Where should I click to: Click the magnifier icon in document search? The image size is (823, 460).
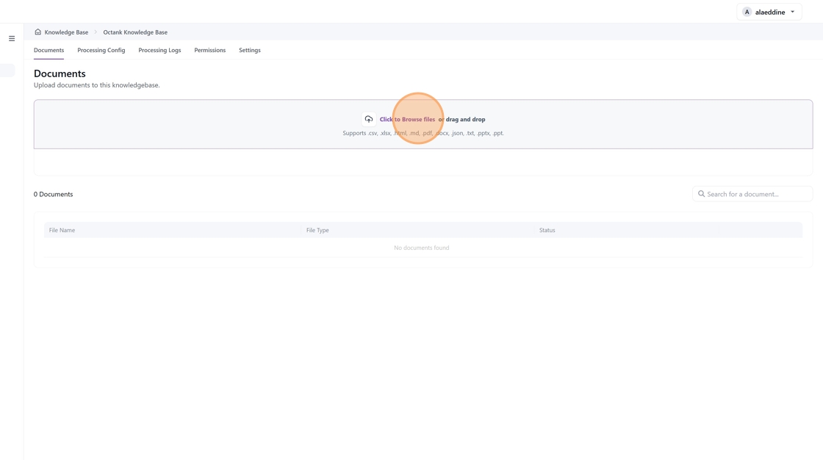coord(701,194)
